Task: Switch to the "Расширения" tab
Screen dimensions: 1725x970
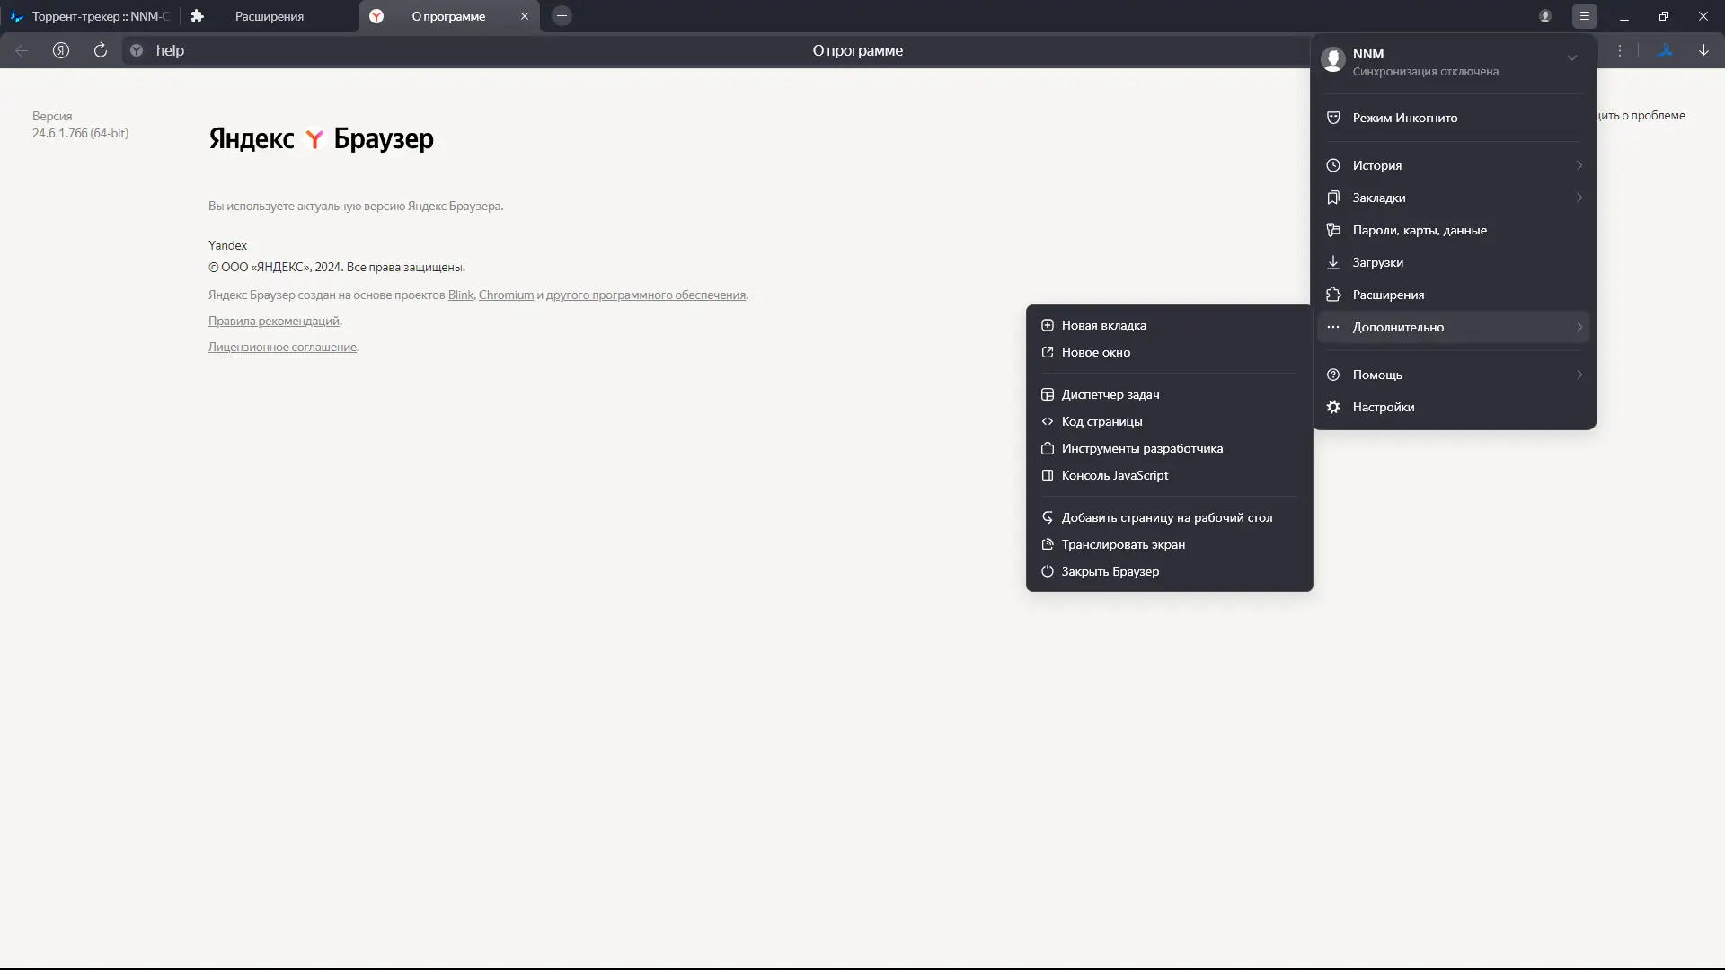Action: click(270, 16)
